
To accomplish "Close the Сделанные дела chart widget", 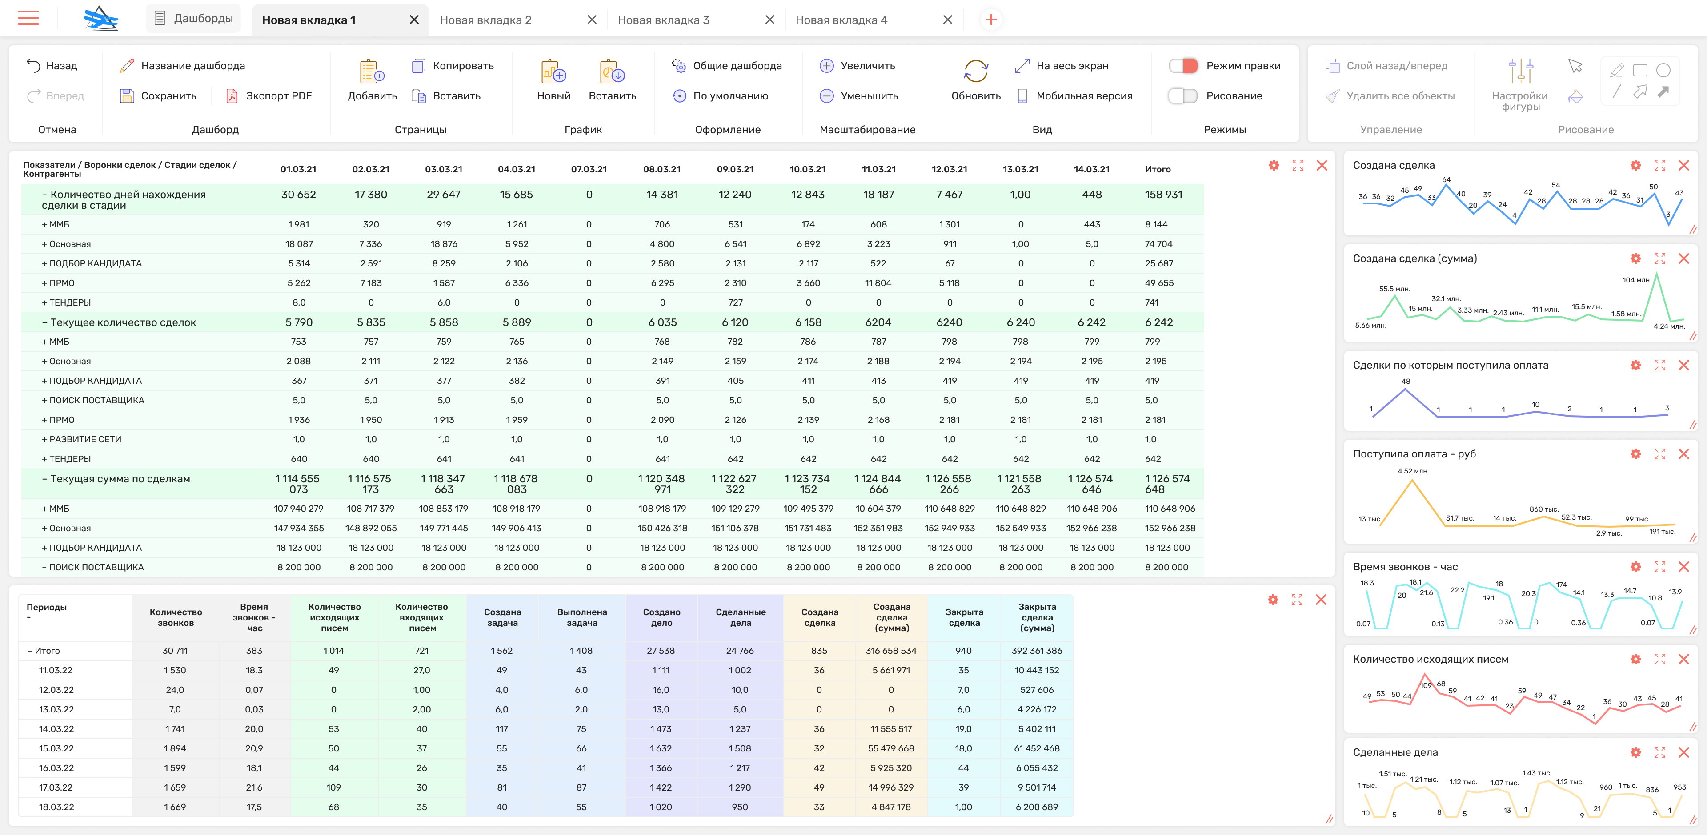I will tap(1683, 753).
